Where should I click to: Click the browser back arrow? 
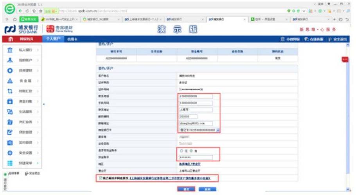[x=20, y=11]
